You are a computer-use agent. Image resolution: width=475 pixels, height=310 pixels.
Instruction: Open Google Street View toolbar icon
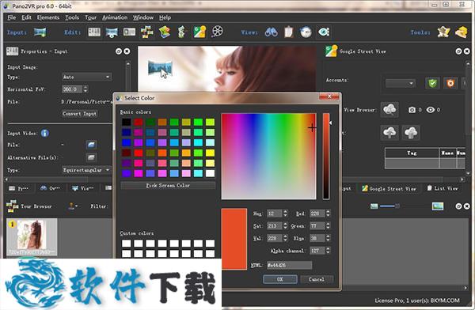click(x=199, y=32)
